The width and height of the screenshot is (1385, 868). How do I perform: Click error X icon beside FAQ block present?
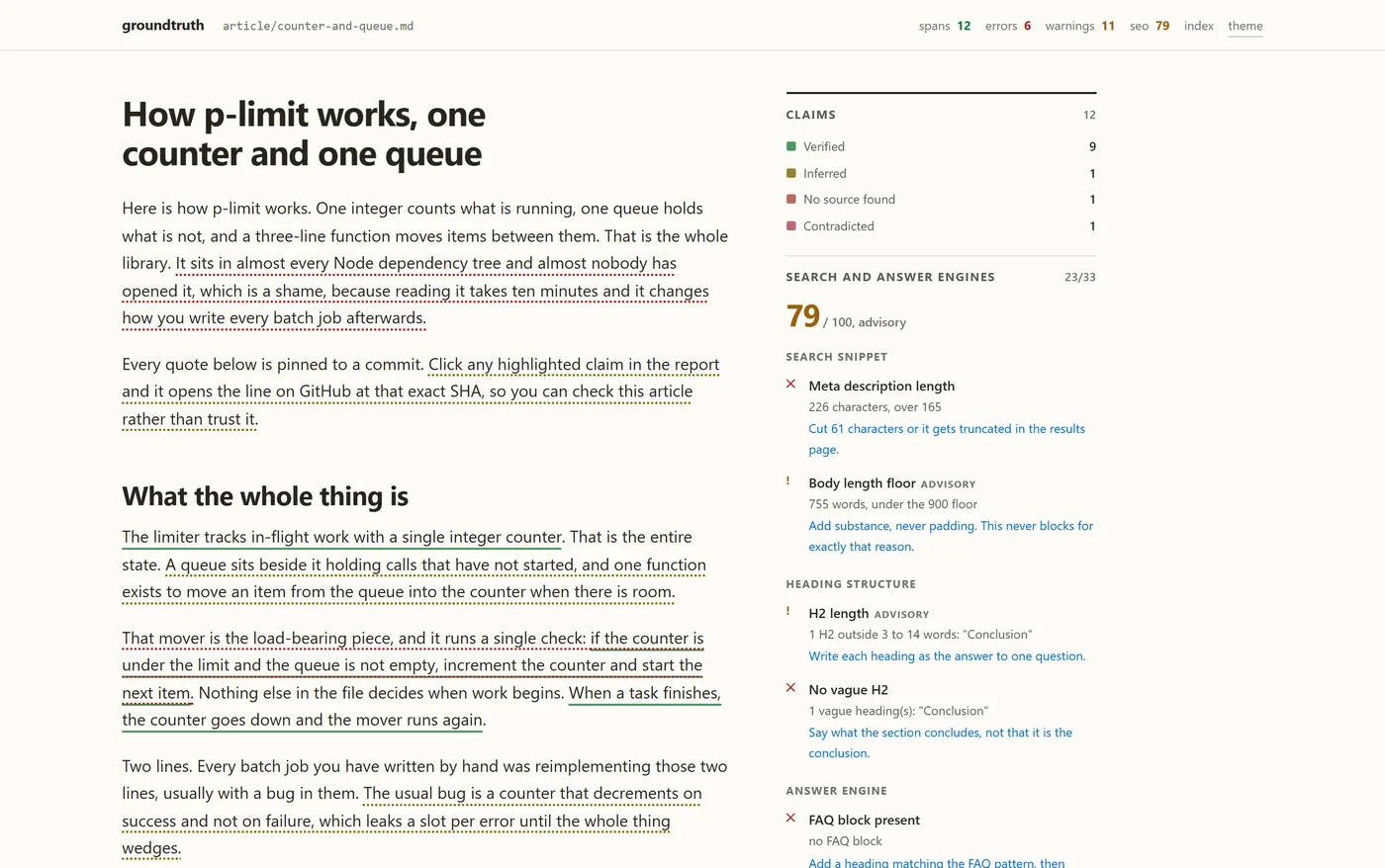[790, 819]
